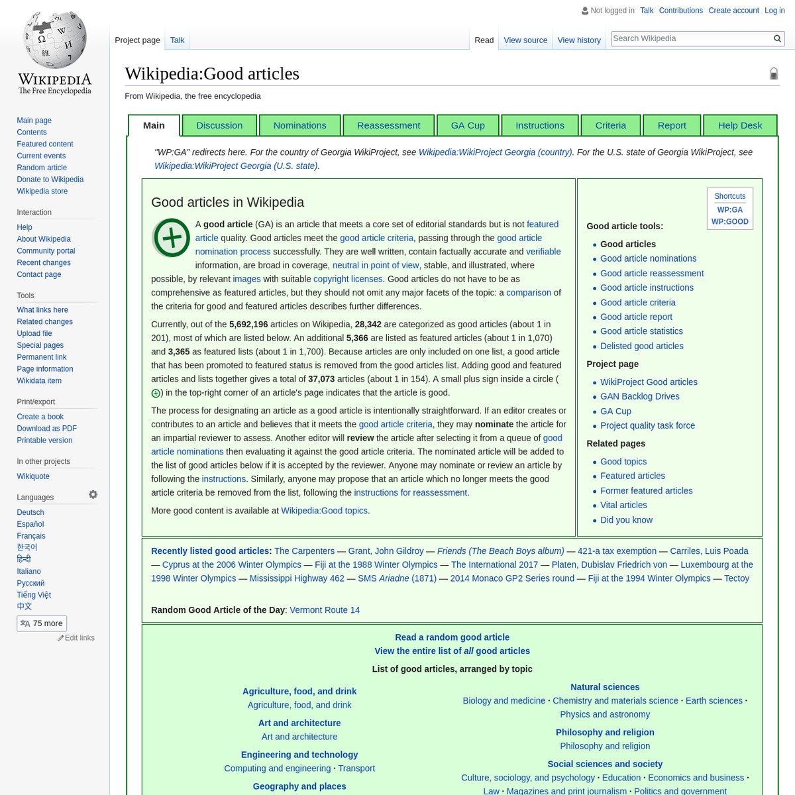Switch to the Tiếng Việt language version

point(34,595)
